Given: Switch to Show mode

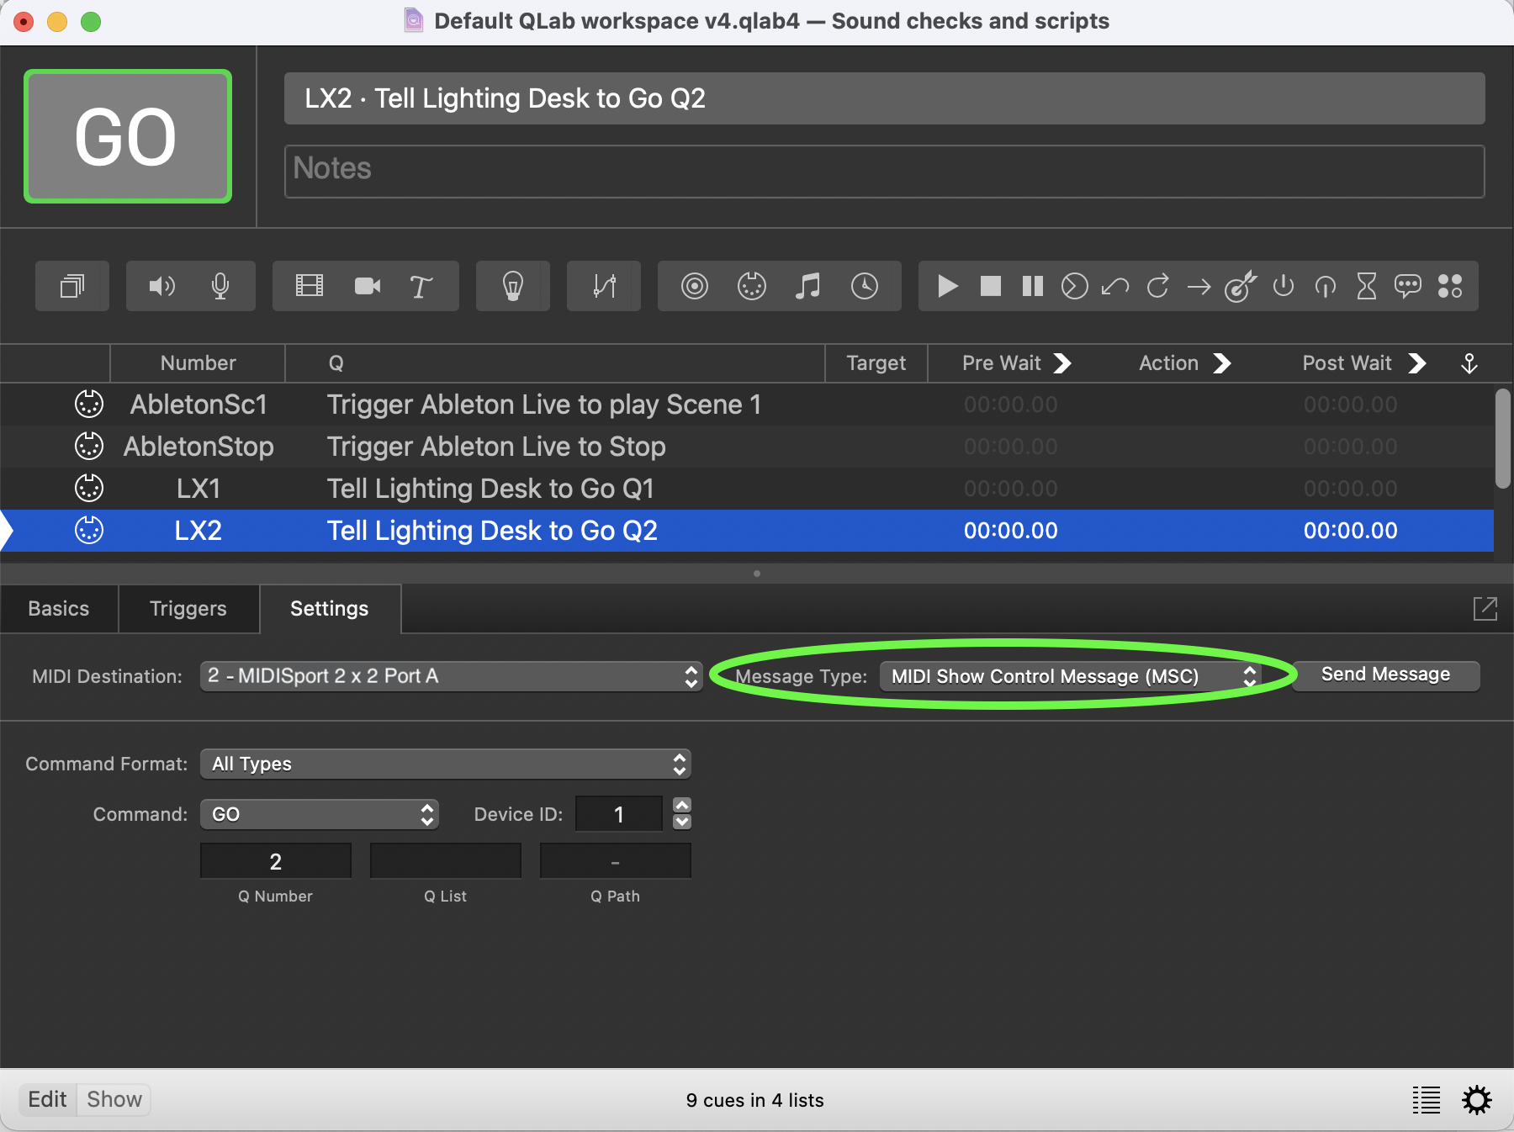Looking at the screenshot, I should click(x=114, y=1099).
